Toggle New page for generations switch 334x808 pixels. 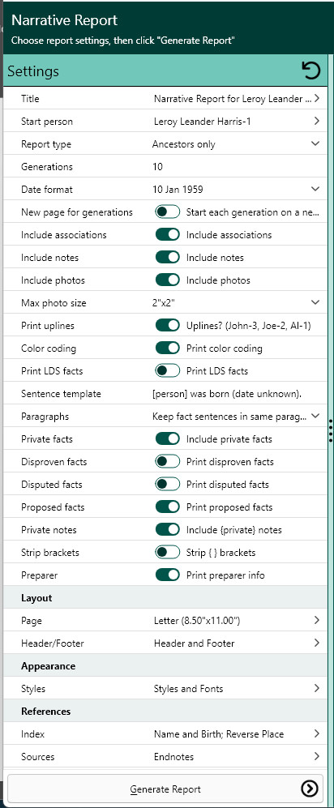coord(168,212)
